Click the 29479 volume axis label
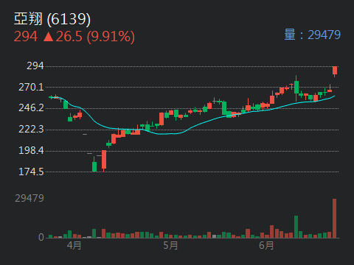The image size is (354, 265). [29, 198]
